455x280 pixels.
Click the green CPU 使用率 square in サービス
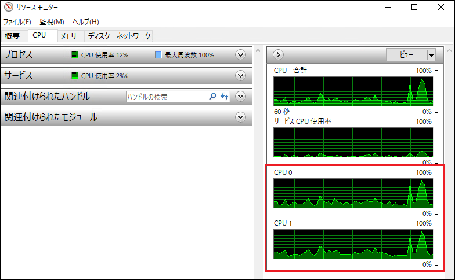74,76
